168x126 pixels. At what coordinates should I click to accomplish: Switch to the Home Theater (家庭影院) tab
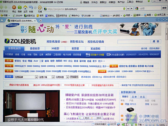point(95,48)
